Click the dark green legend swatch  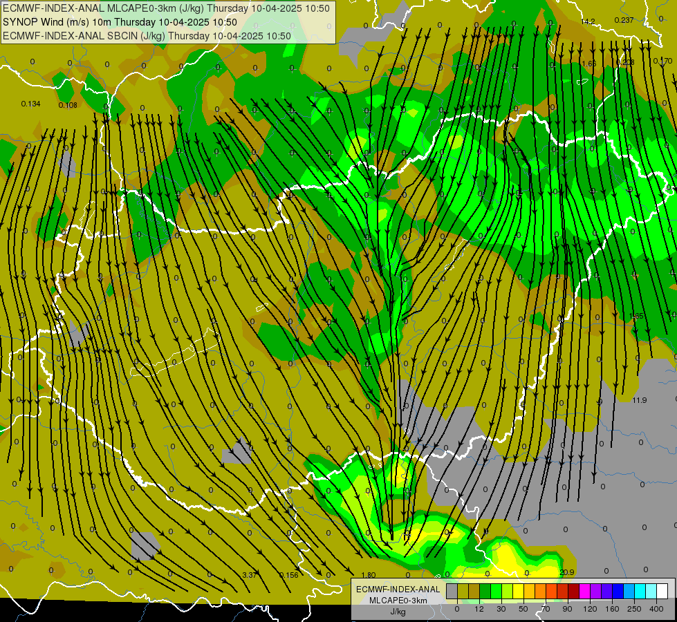485,592
